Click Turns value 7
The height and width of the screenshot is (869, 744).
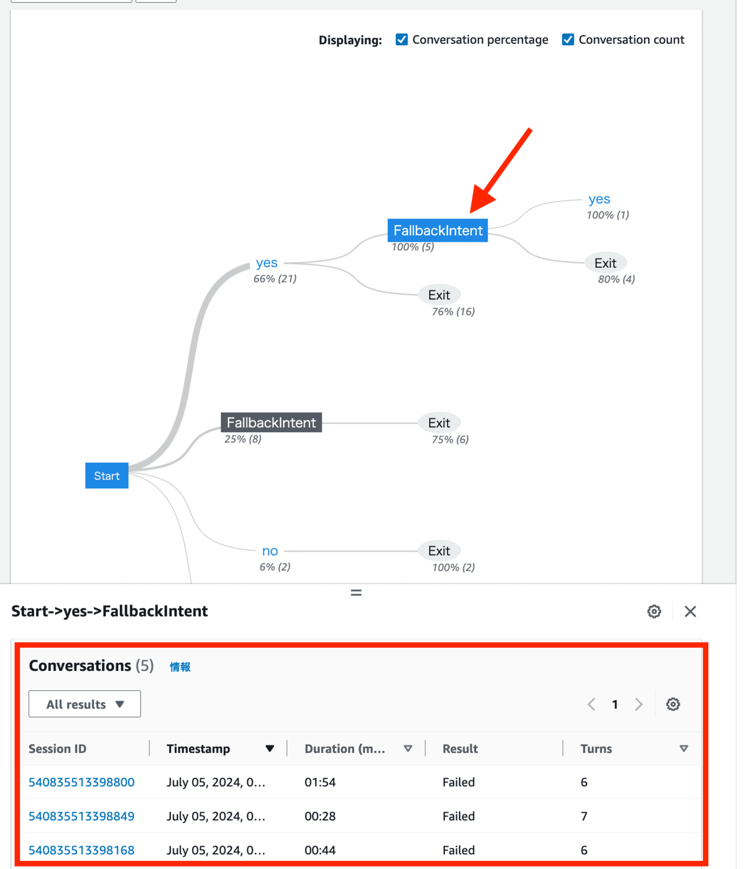pyautogui.click(x=584, y=816)
